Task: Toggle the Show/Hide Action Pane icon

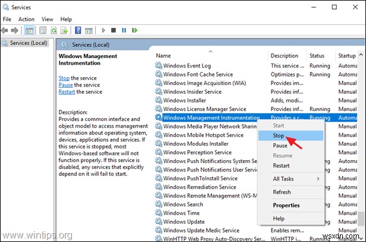Action: (89, 30)
